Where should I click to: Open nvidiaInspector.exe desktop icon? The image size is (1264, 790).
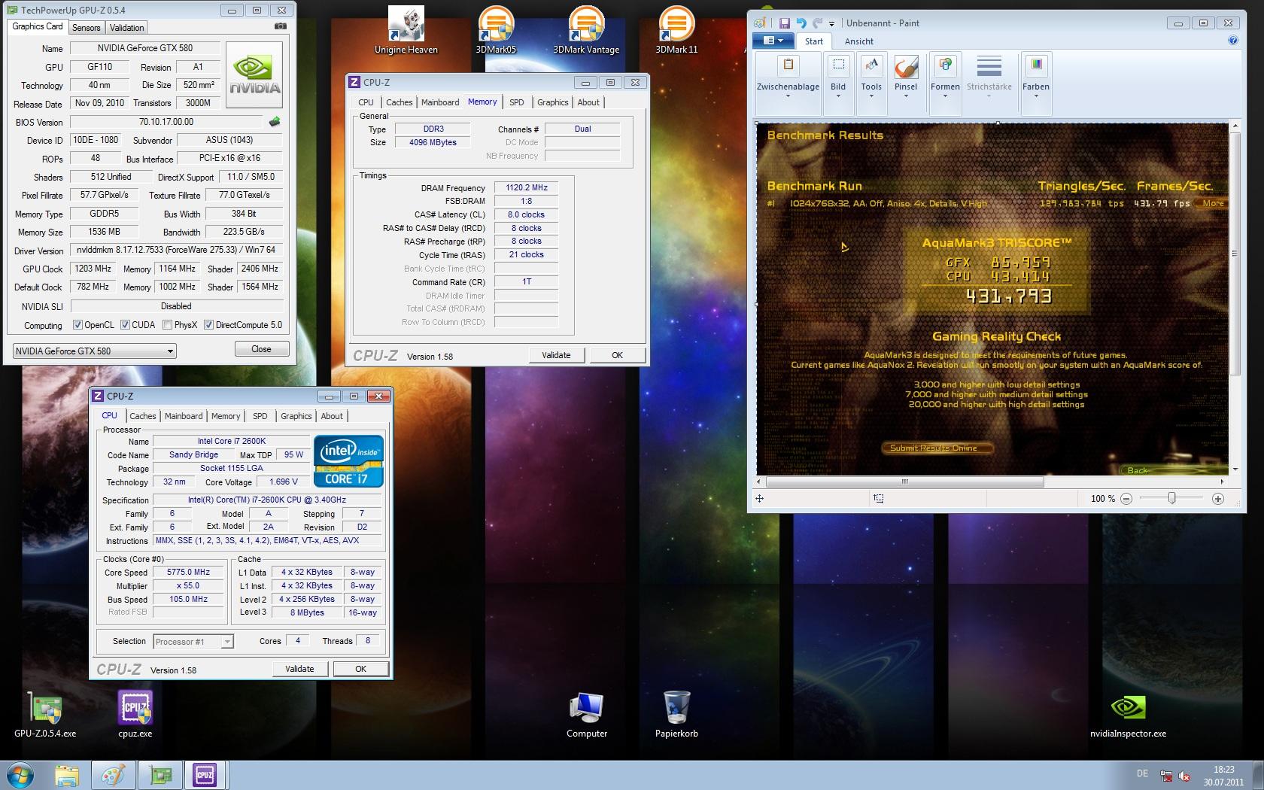1128,714
